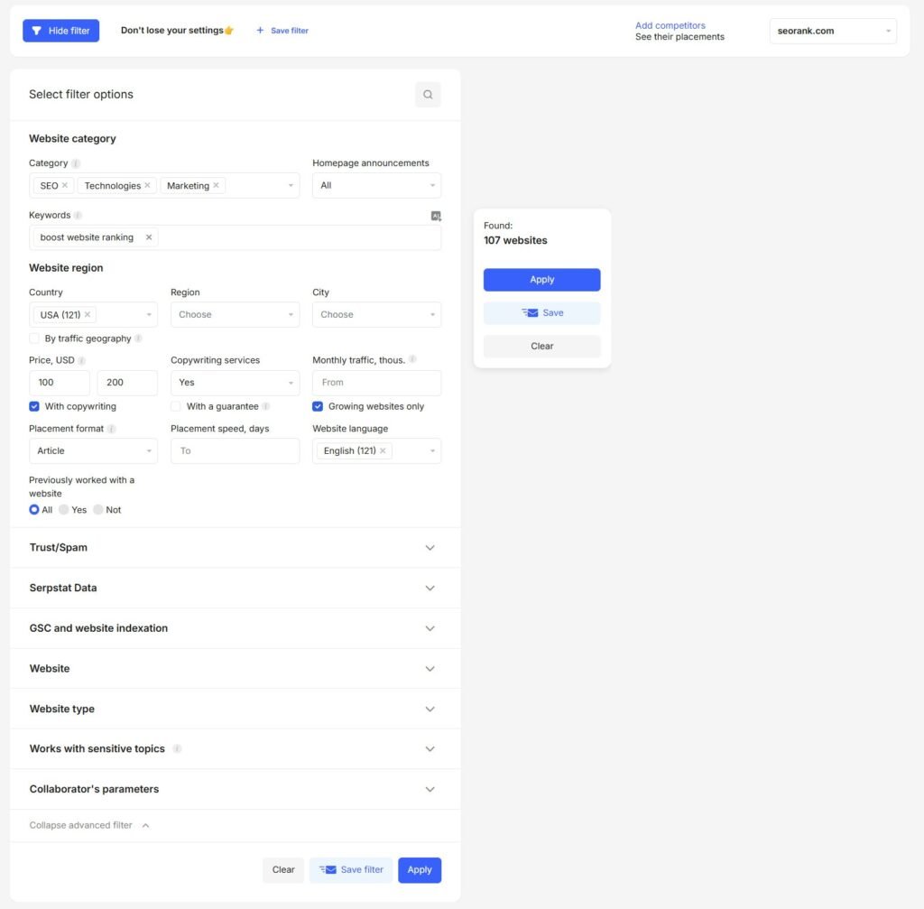Viewport: 924px width, 909px height.
Task: Click info icon next to Placement format
Action: pos(111,429)
